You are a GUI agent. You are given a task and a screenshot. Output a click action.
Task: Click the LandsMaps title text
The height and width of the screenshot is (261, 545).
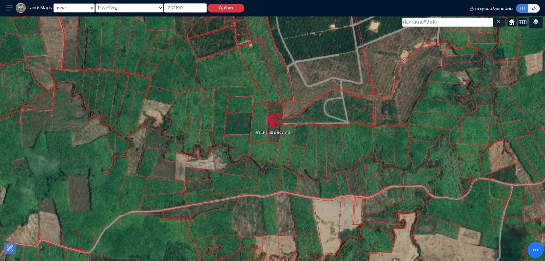tap(39, 8)
